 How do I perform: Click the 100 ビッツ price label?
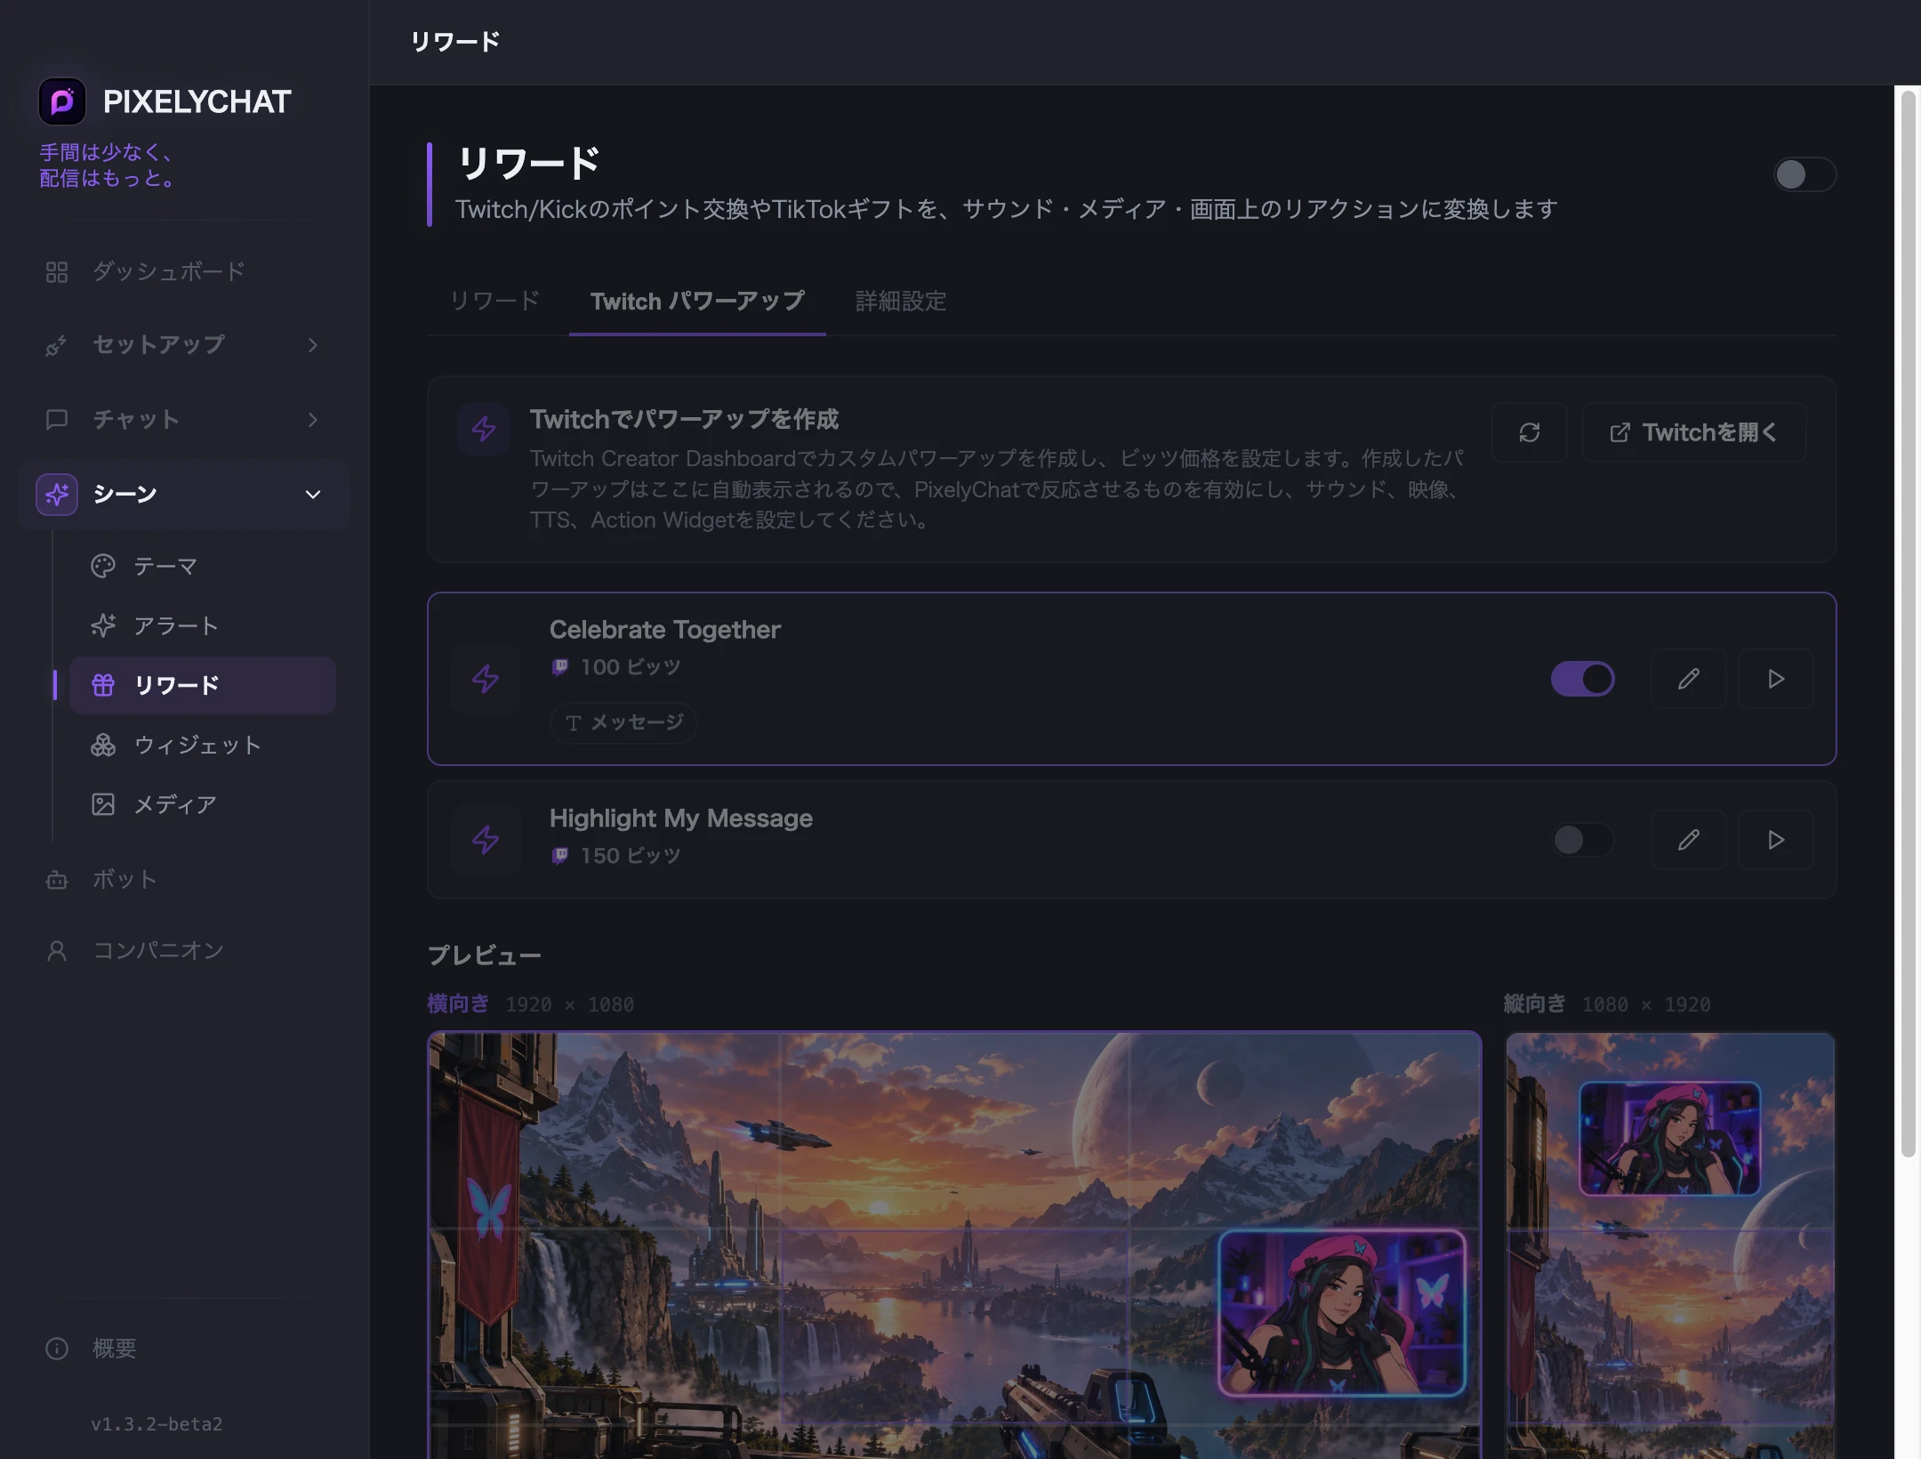click(630, 667)
